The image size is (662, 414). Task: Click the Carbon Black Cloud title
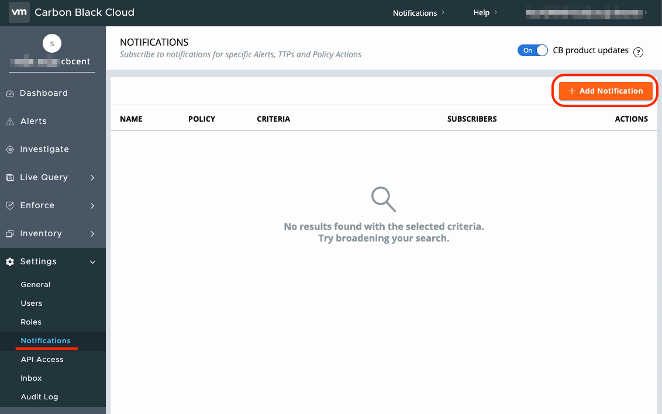click(84, 13)
